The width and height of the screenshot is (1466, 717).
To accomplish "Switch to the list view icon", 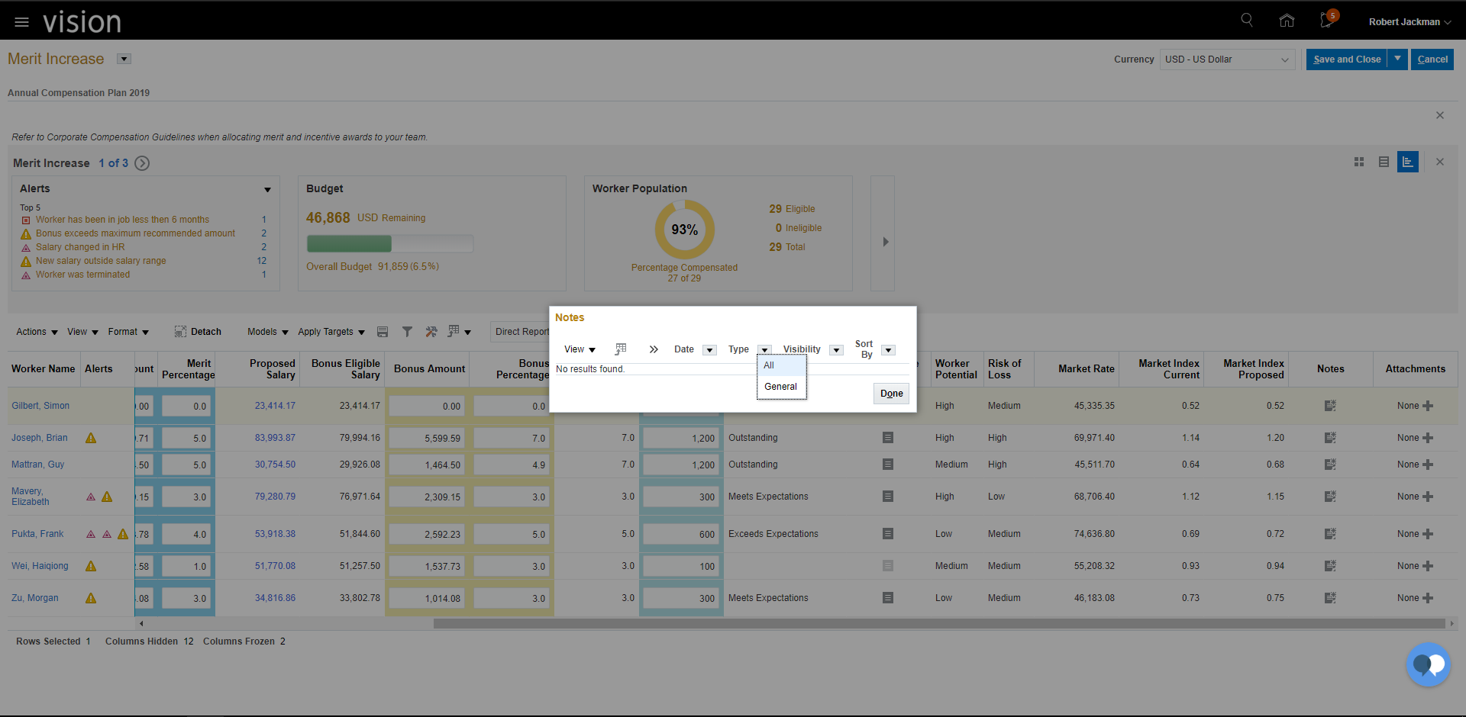I will tap(1384, 162).
